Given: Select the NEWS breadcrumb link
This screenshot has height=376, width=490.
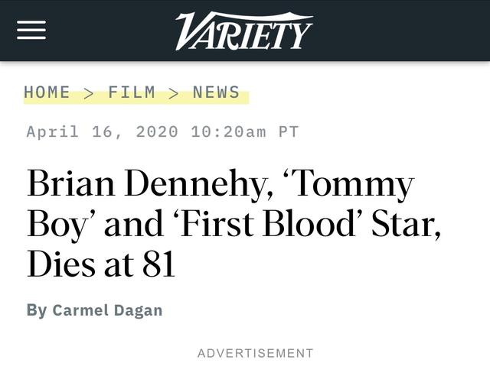Looking at the screenshot, I should pyautogui.click(x=216, y=92).
